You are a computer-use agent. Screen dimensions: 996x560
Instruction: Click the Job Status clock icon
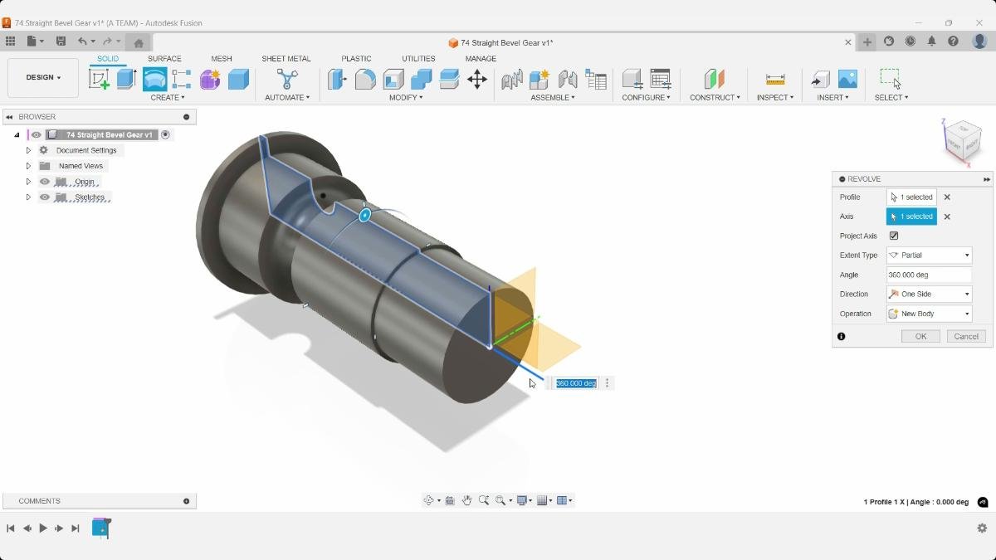[x=911, y=41]
